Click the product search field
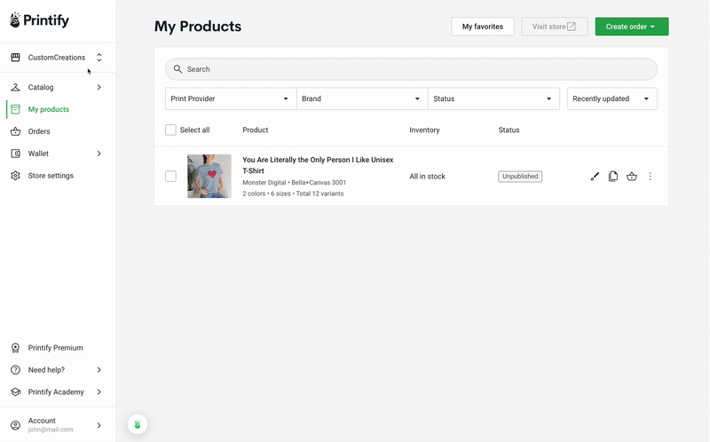 pyautogui.click(x=411, y=69)
